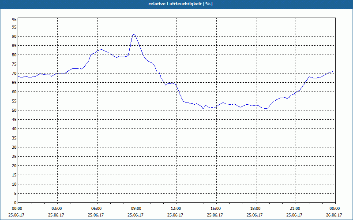The width and height of the screenshot is (353, 220).
Task: Select the 95 y-axis label
Action: click(x=14, y=27)
